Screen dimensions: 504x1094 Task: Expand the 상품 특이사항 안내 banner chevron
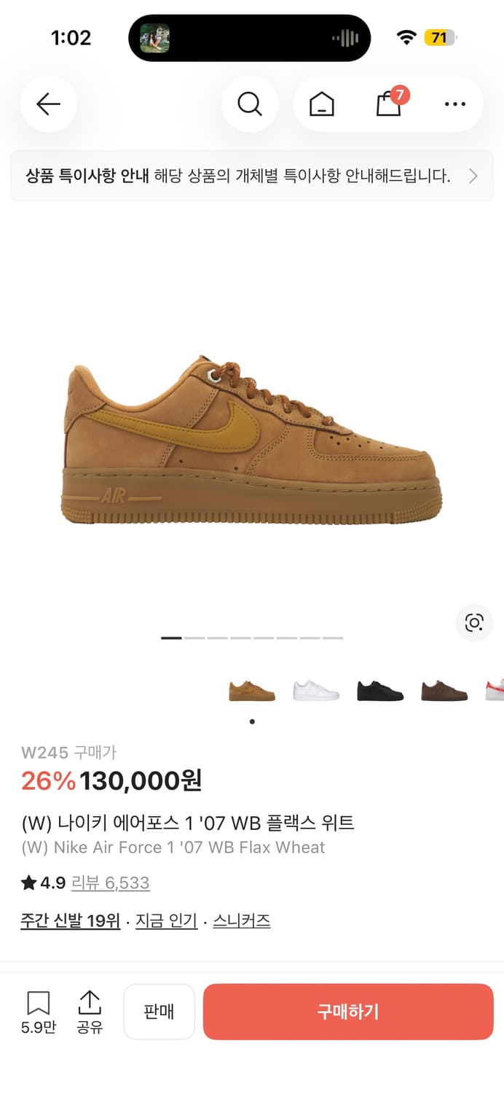point(473,176)
